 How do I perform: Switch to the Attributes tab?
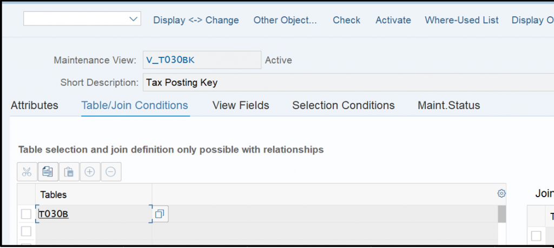point(35,105)
